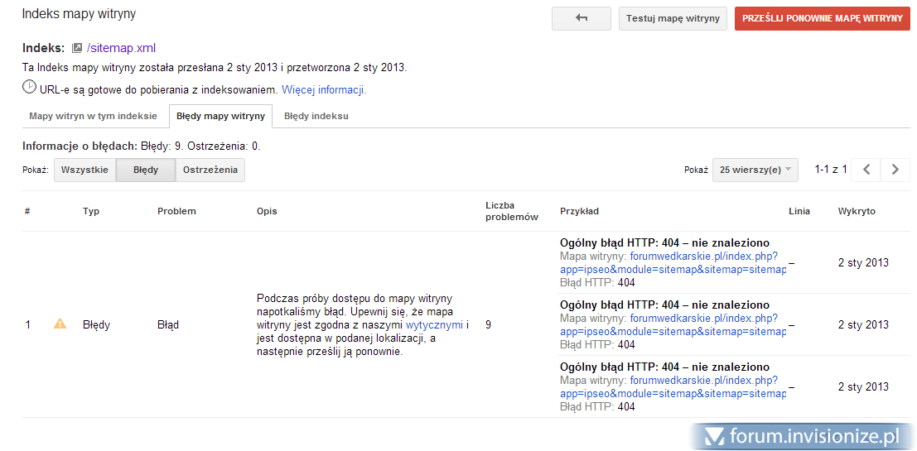The image size is (917, 451).
Task: Click the wytycznymi link in description
Action: tap(434, 325)
